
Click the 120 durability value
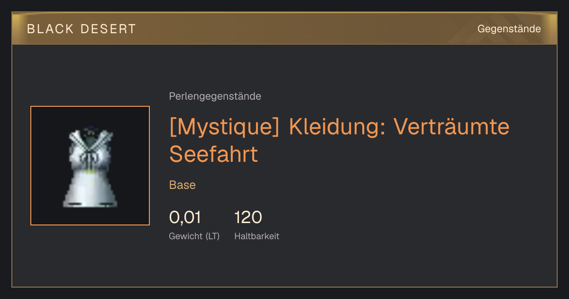248,217
